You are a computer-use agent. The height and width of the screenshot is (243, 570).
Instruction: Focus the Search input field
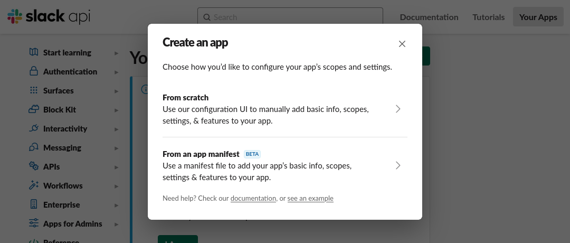pos(296,17)
